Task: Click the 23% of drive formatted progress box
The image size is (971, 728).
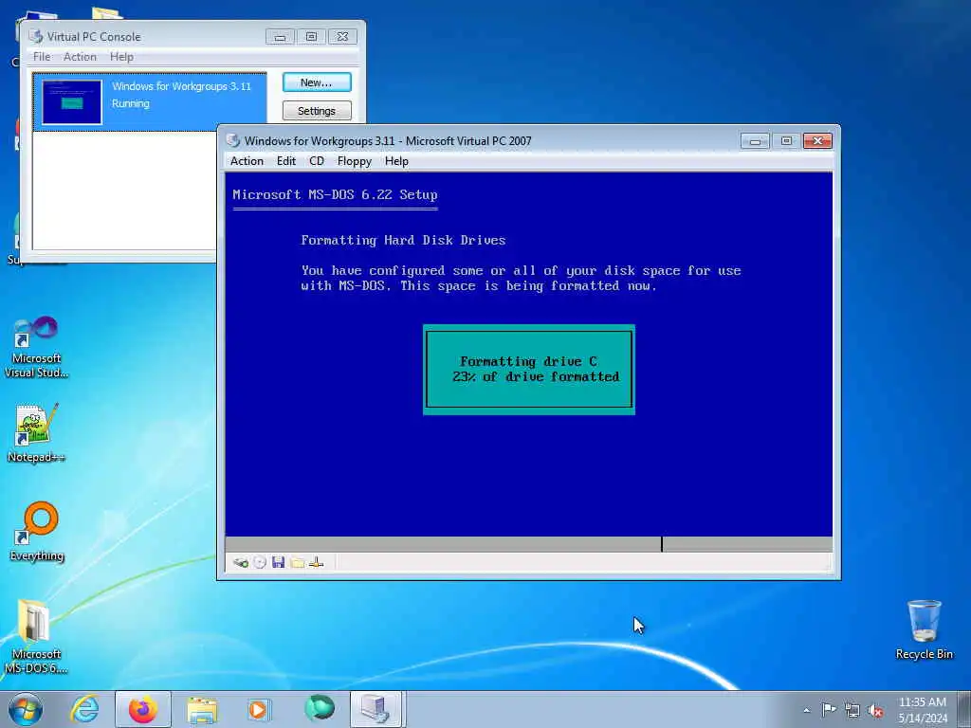Action: click(529, 370)
